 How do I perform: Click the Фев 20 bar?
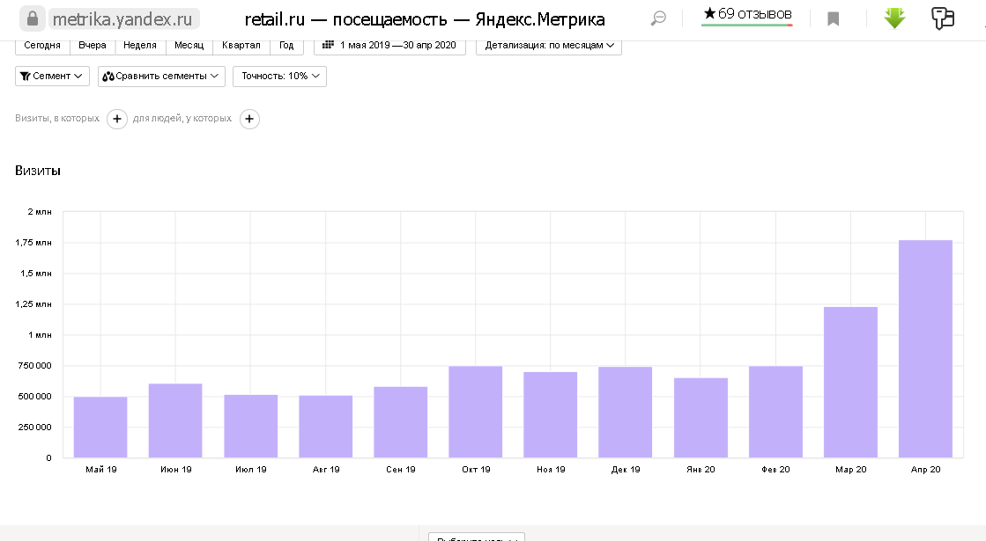tap(775, 412)
